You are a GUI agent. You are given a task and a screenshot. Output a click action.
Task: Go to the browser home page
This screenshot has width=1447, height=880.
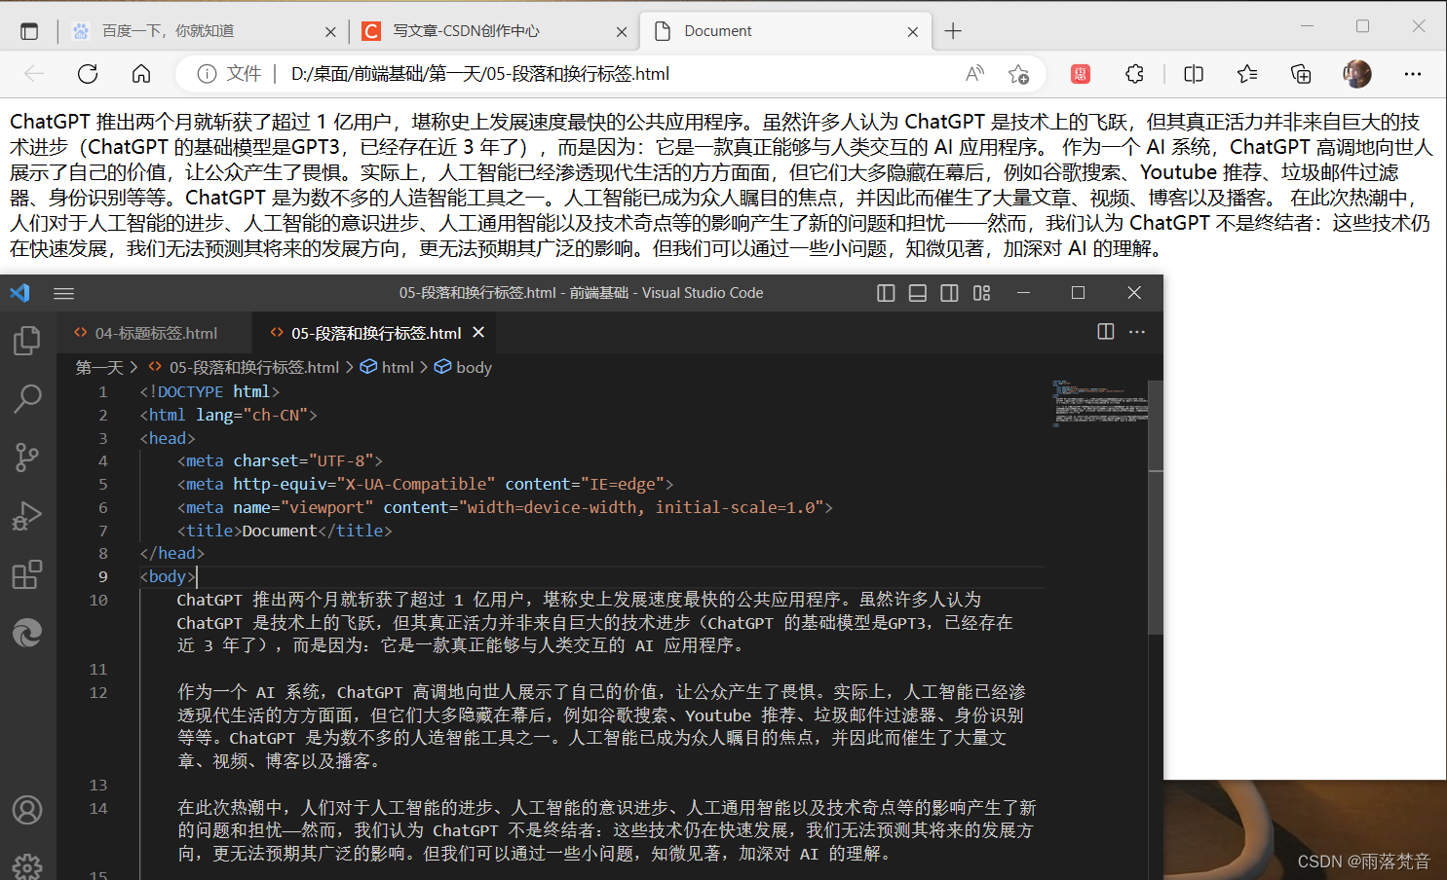coord(141,74)
